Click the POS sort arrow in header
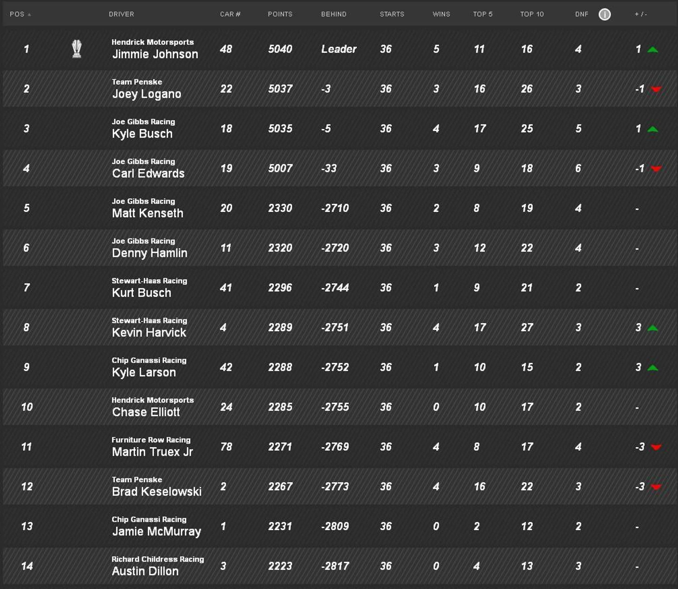This screenshot has height=589, width=678. (x=29, y=15)
